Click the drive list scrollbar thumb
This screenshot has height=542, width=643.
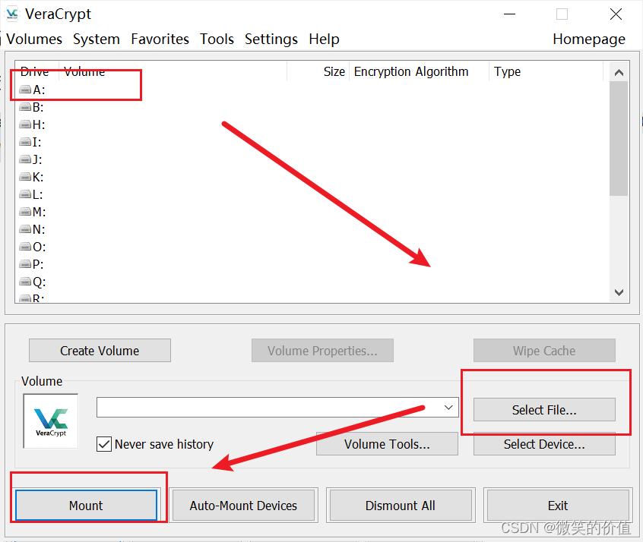click(619, 138)
